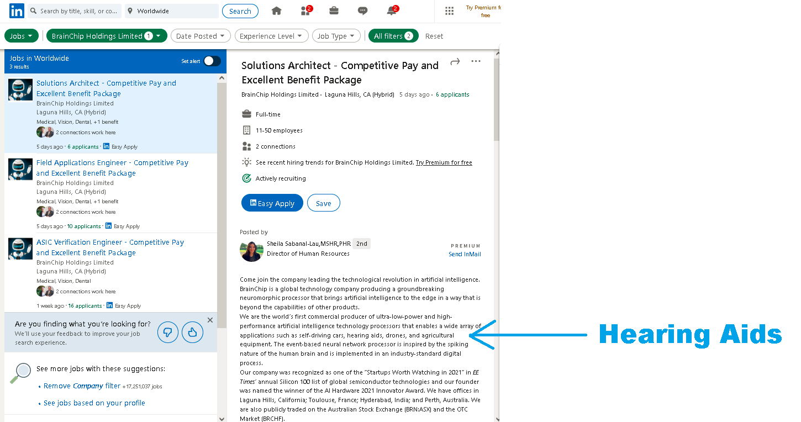The image size is (801, 422).
Task: Open Sheila Sabanal-Lau,MSHR,PHR profile name
Action: click(x=309, y=244)
